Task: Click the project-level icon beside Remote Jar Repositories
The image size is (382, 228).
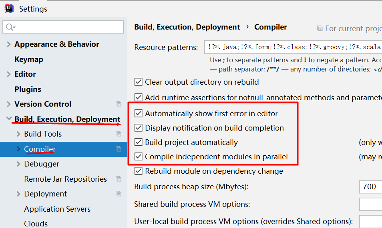Action: [119, 179]
